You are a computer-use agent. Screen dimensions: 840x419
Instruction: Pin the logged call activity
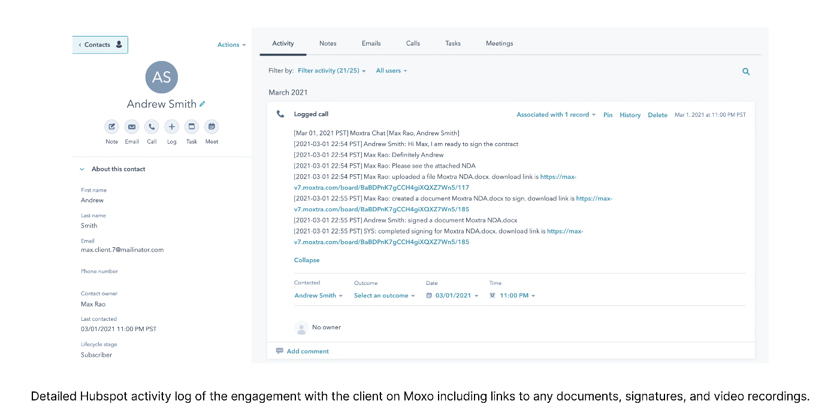click(x=608, y=115)
